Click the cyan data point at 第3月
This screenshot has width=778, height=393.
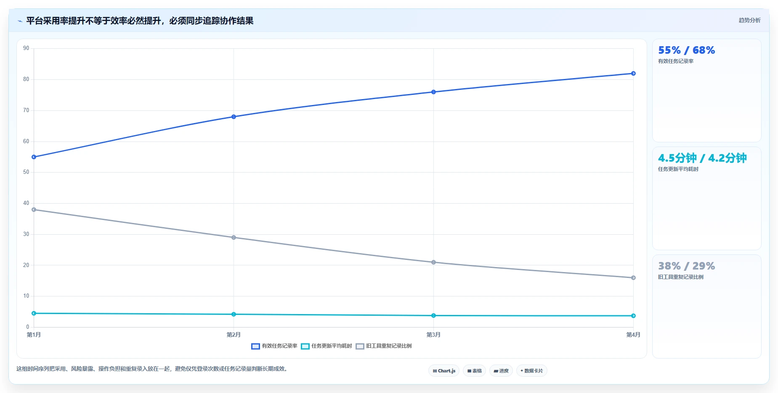tap(433, 315)
